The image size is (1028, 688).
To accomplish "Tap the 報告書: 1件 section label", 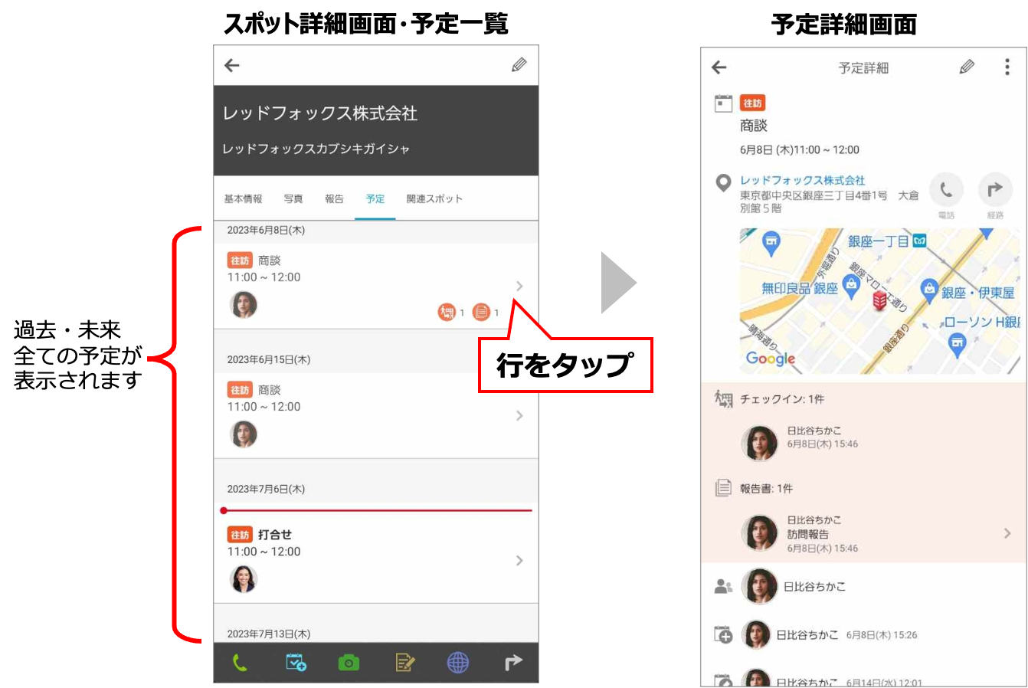I will tap(766, 488).
